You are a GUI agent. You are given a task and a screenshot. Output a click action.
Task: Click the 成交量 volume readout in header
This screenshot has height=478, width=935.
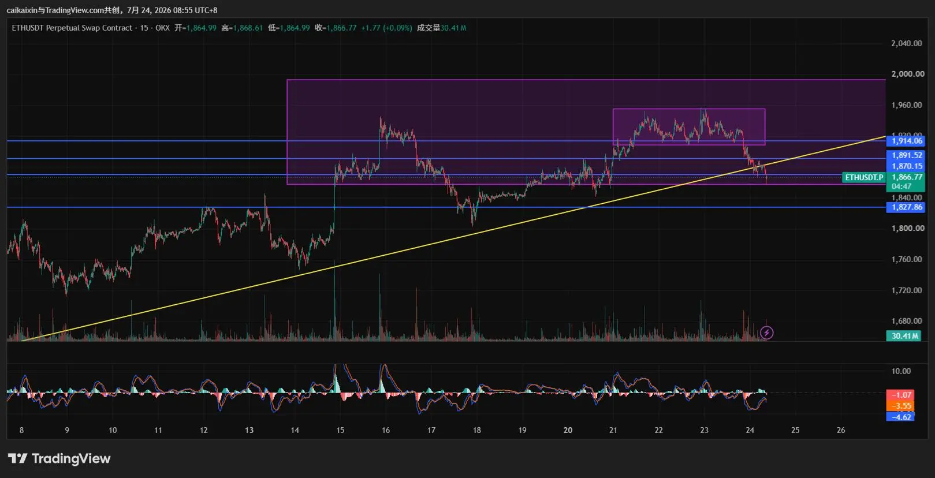pyautogui.click(x=441, y=28)
